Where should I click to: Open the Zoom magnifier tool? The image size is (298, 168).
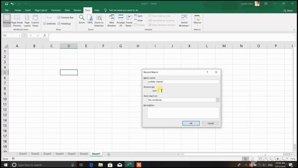[82, 19]
